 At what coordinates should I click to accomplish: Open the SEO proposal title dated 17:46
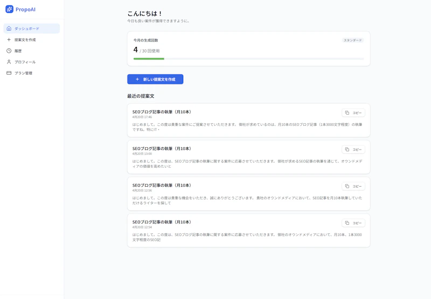click(162, 112)
